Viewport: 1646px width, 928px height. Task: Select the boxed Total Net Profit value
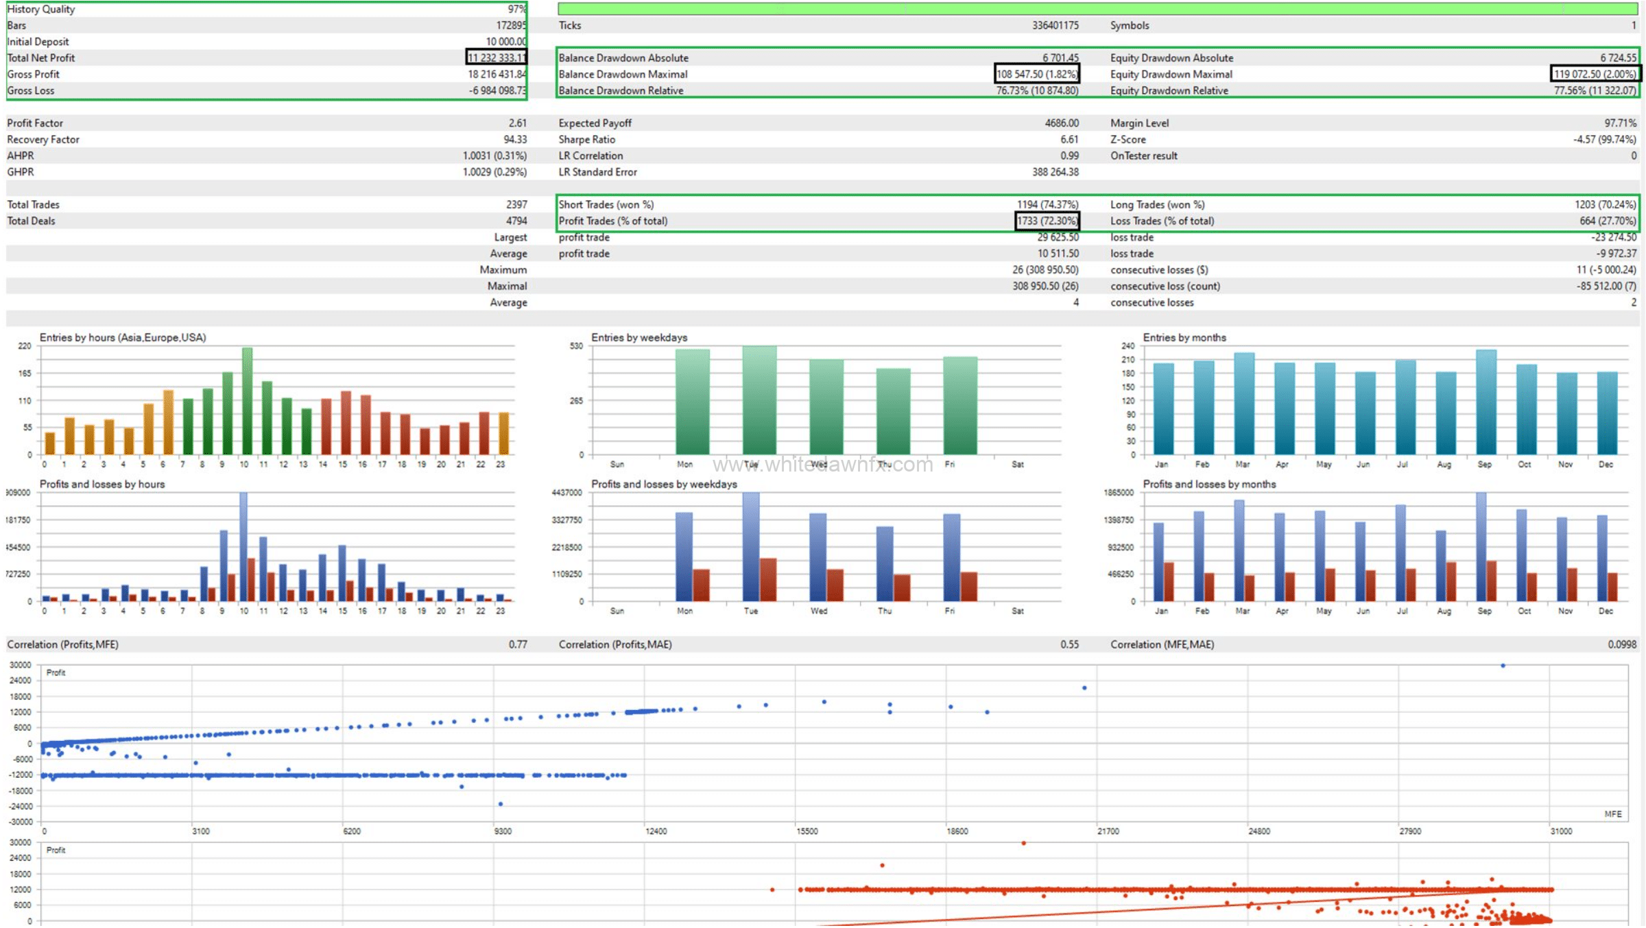497,58
